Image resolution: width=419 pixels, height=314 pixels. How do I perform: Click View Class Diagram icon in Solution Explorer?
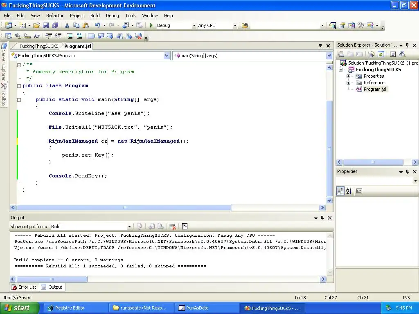[402, 54]
